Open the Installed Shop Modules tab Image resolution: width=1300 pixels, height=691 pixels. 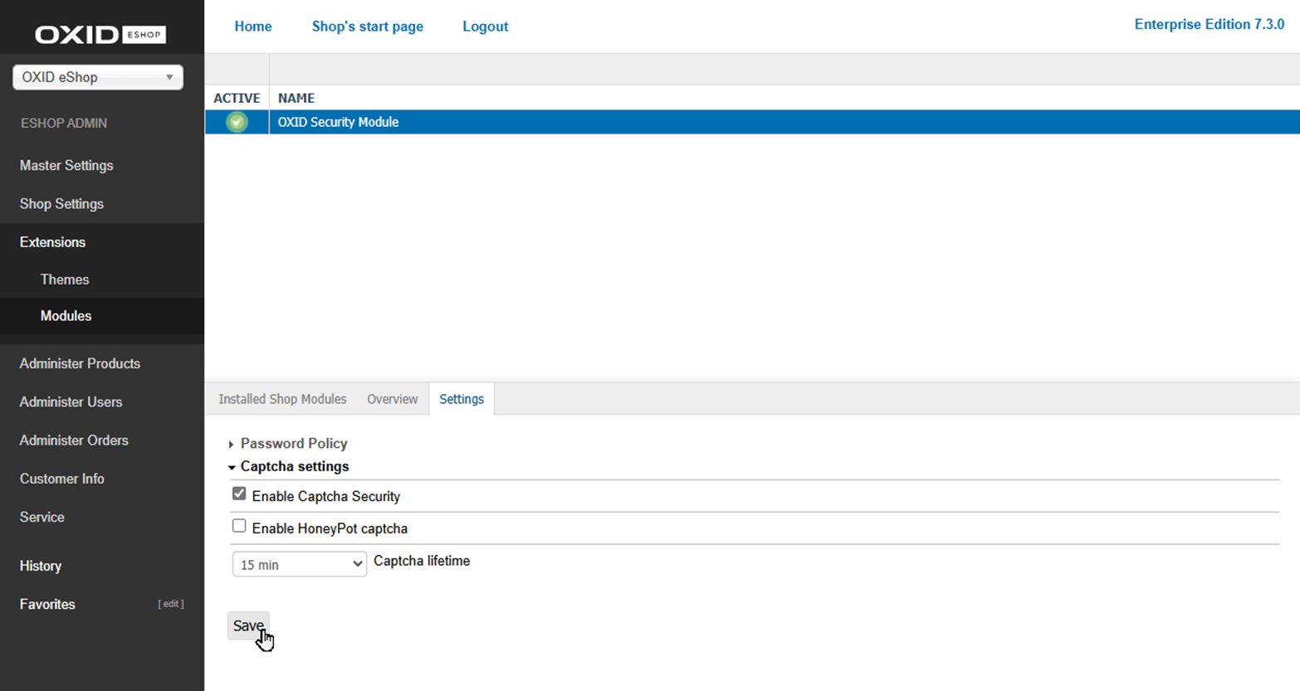tap(282, 399)
